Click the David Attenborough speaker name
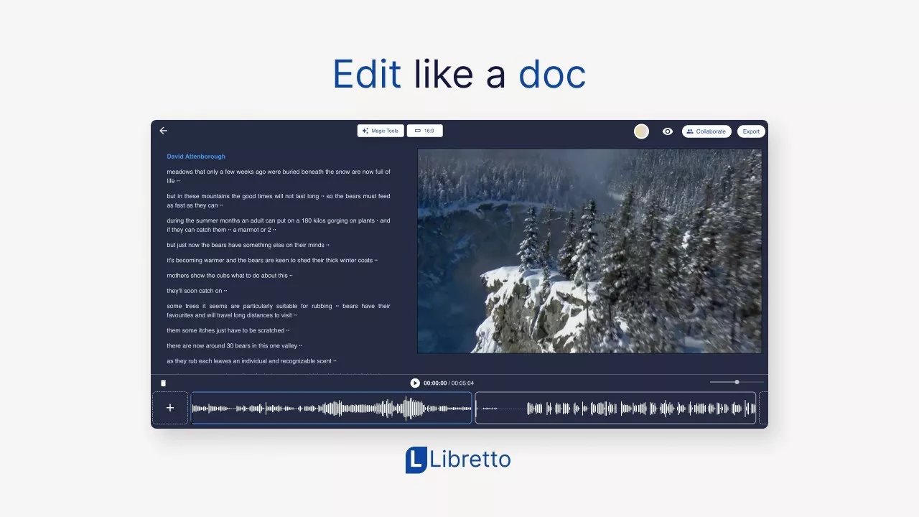Screen dimensions: 919x517 (196, 157)
